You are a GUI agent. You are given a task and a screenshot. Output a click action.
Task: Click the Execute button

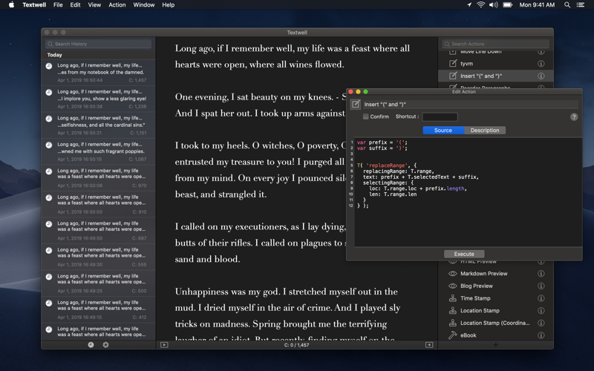464,254
